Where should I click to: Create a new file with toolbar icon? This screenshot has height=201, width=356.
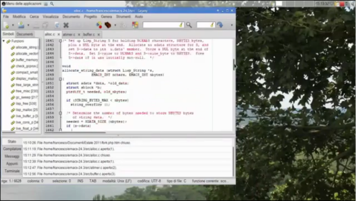pyautogui.click(x=6, y=25)
